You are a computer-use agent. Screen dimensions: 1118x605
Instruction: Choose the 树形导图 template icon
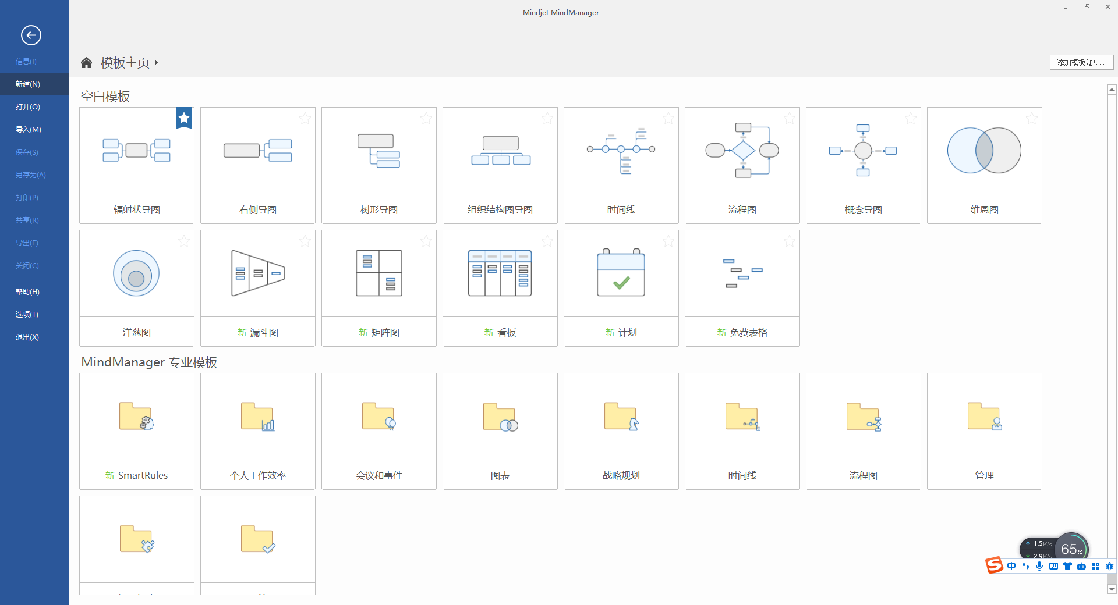(x=379, y=151)
